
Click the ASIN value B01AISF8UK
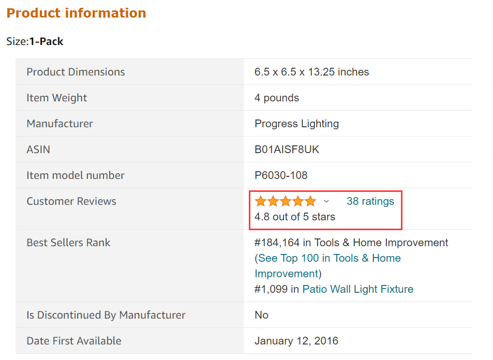tap(287, 149)
